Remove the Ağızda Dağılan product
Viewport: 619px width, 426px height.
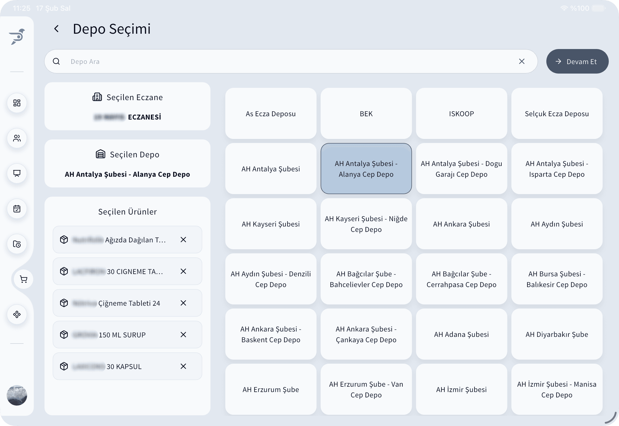pos(183,240)
